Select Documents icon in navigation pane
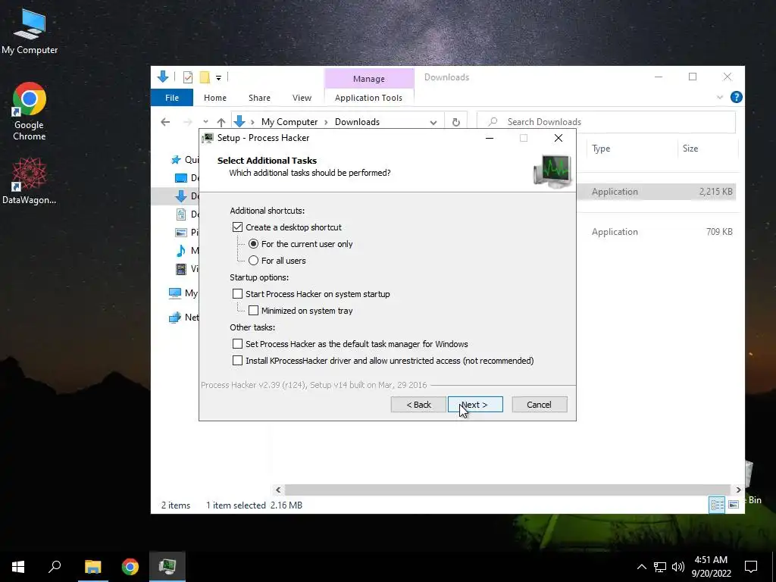 pyautogui.click(x=181, y=214)
